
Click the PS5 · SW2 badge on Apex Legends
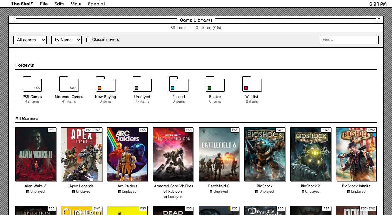tap(93, 130)
